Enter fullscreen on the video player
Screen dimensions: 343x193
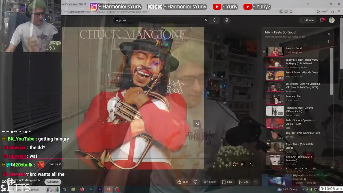252,164
